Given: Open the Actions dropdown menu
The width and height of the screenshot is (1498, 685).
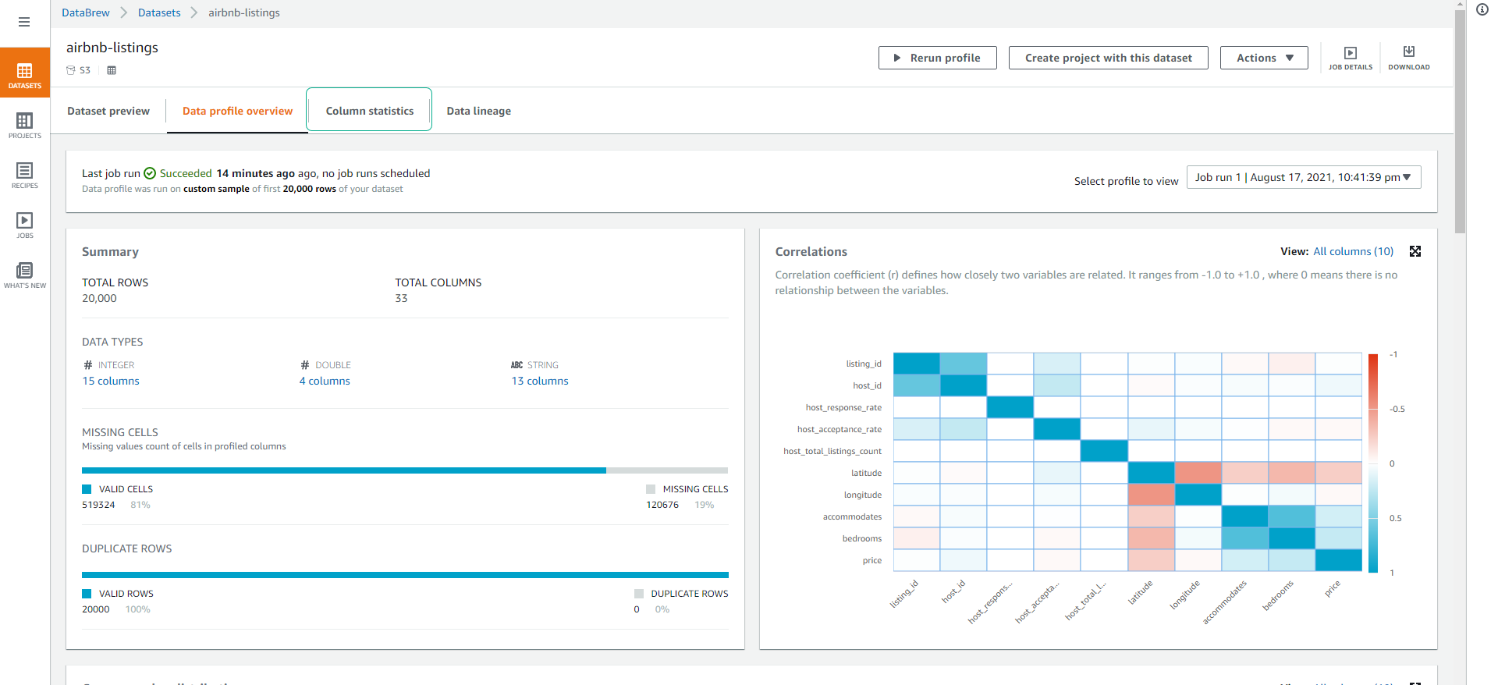Looking at the screenshot, I should tap(1264, 58).
